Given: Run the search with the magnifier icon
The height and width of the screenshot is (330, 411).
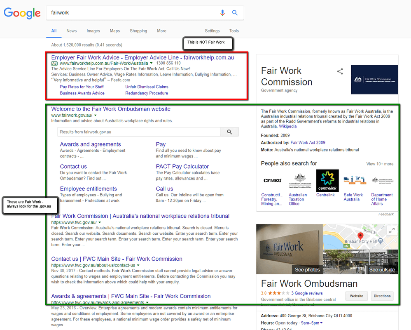Looking at the screenshot, I should (235, 13).
